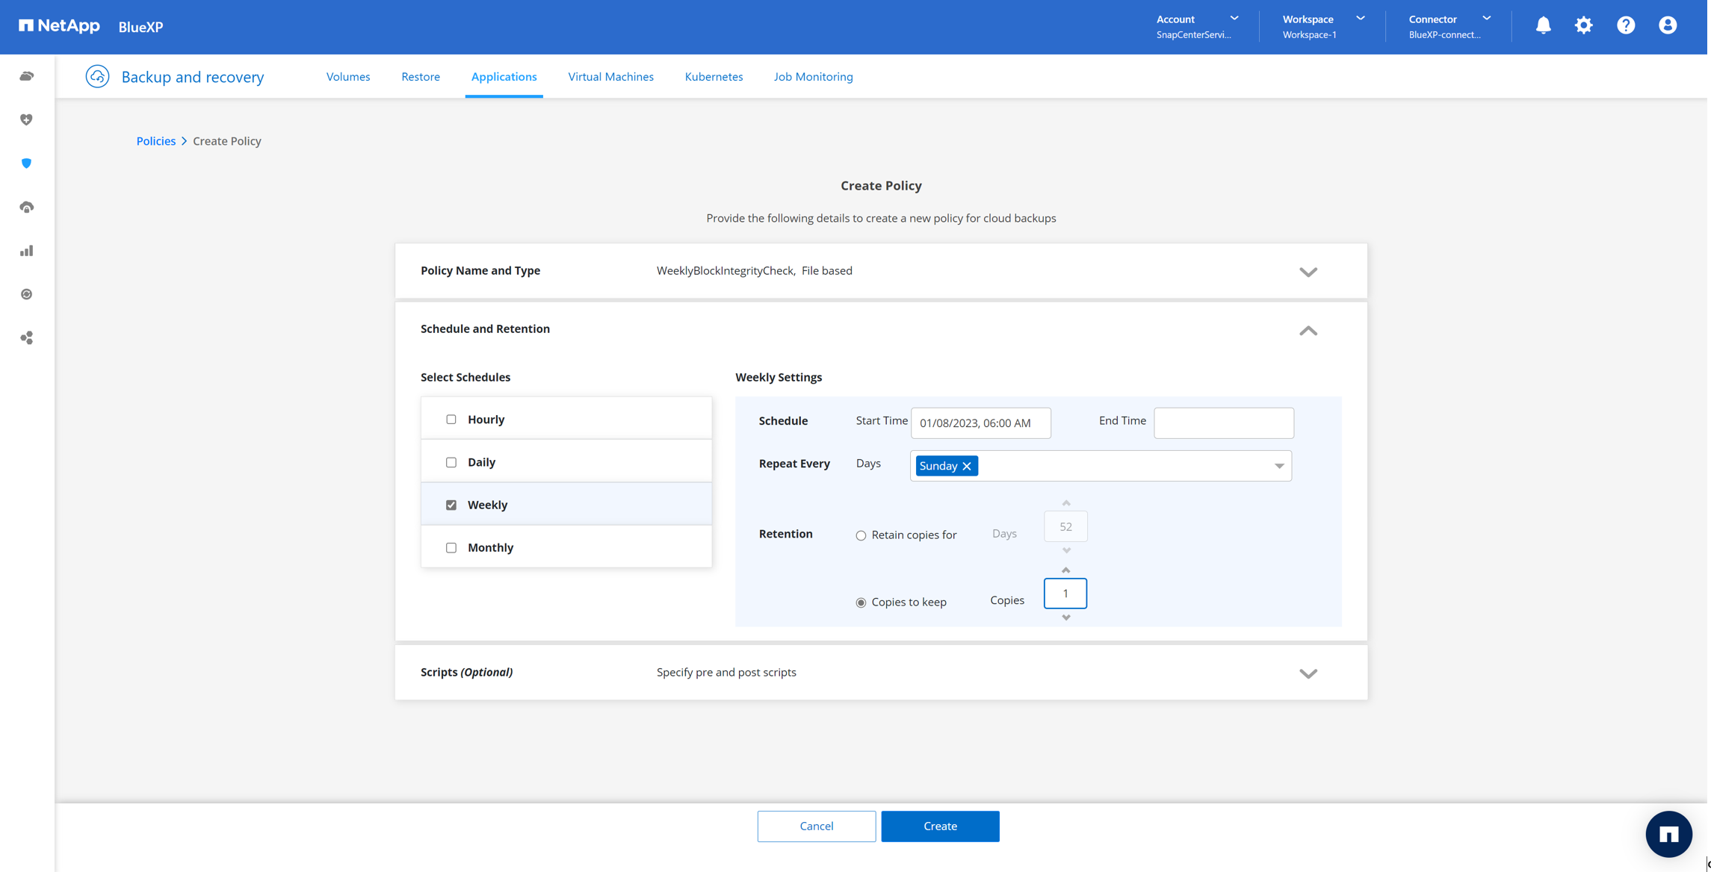Open the user profile icon
The width and height of the screenshot is (1711, 872).
pyautogui.click(x=1667, y=25)
